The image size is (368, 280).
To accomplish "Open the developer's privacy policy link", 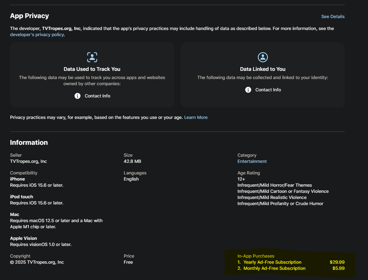I will (37, 35).
